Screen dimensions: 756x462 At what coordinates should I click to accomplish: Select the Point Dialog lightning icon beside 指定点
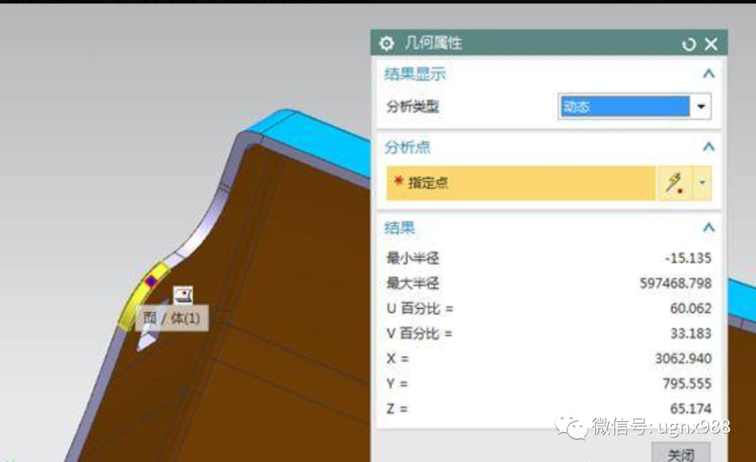(674, 183)
